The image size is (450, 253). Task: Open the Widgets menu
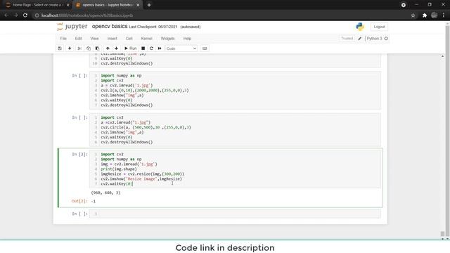167,39
